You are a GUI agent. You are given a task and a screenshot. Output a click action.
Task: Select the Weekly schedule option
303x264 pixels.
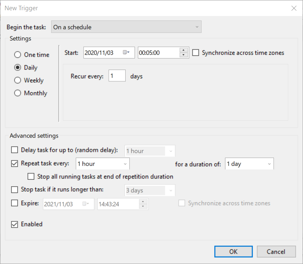(18, 81)
